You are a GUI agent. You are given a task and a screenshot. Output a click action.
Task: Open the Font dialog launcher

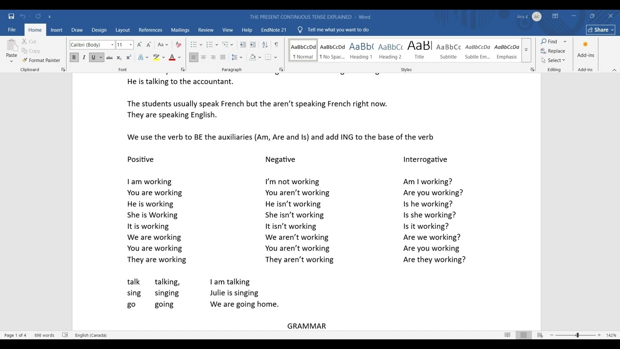click(x=183, y=70)
